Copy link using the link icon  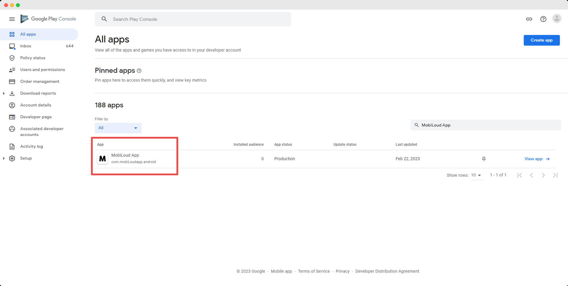click(529, 19)
